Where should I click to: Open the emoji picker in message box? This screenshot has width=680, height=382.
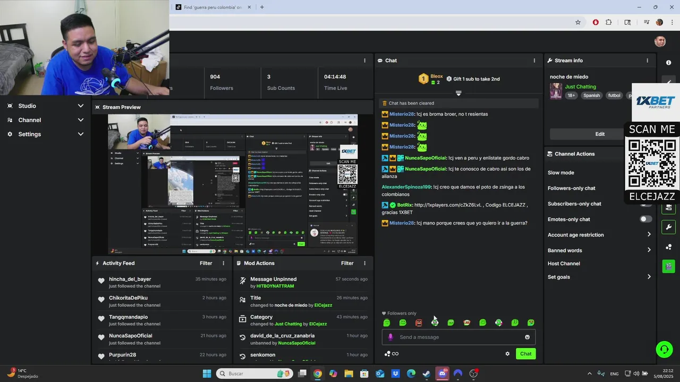[527, 337]
